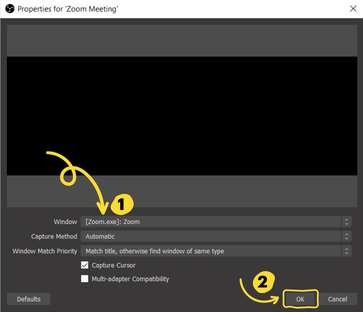
Task: Click the Capture Method label text
Action: pos(54,236)
